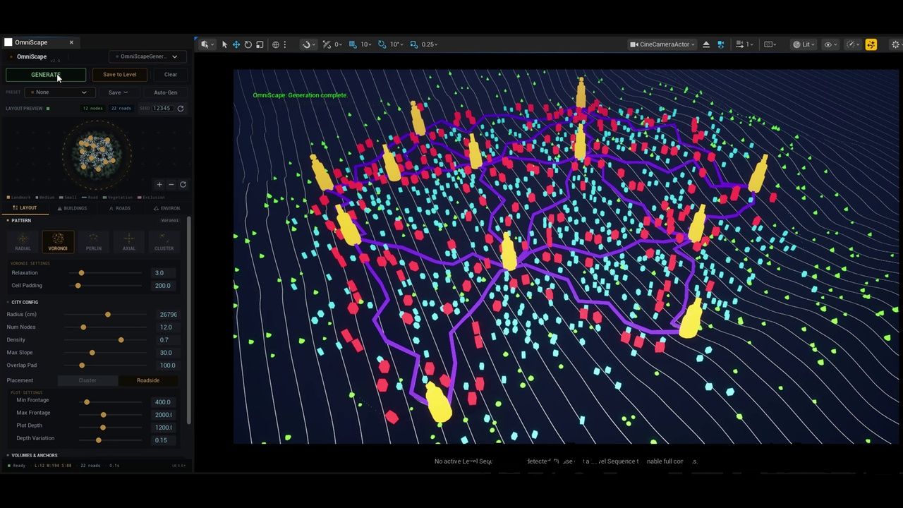Click the Seed value input field

(x=162, y=109)
